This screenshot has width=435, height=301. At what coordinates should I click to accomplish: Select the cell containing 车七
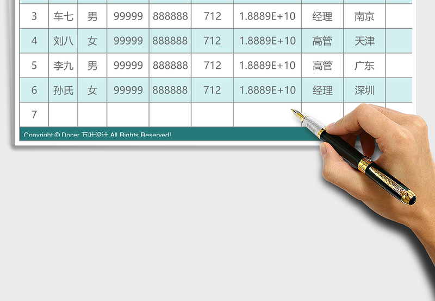[x=63, y=16]
